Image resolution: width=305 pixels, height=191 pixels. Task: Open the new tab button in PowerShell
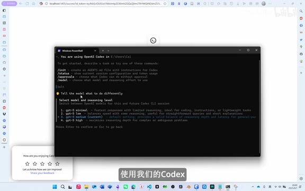point(103,51)
